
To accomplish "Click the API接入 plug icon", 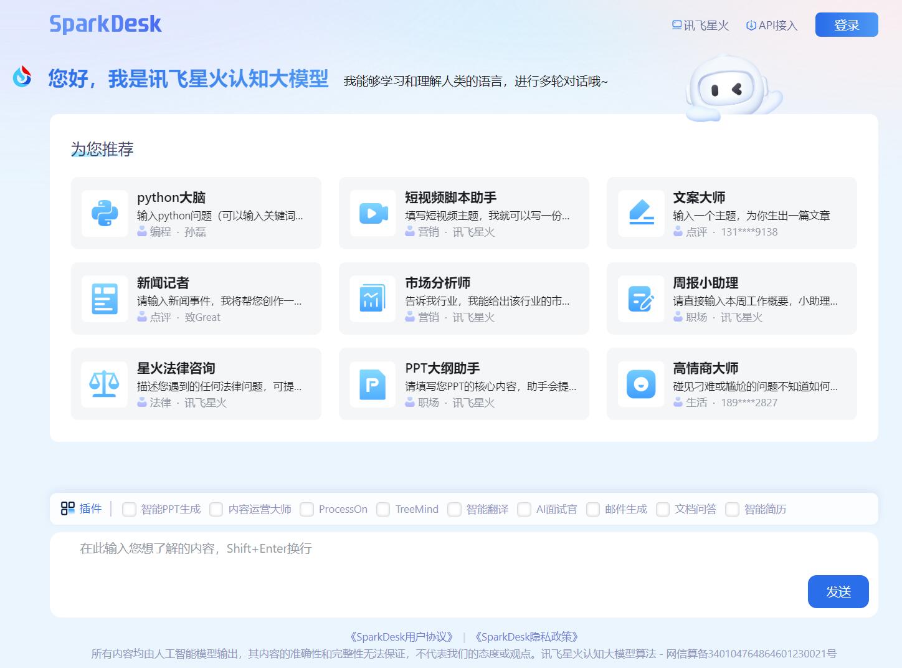I will tap(751, 25).
